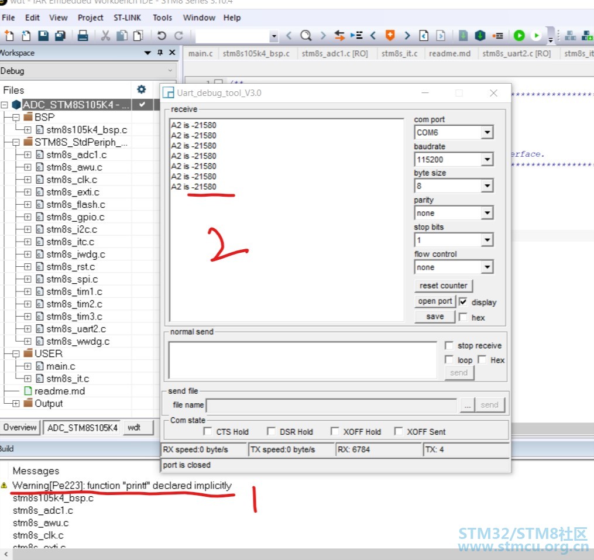Collapse the BSP folder in tree
Image resolution: width=594 pixels, height=560 pixels.
click(16, 118)
